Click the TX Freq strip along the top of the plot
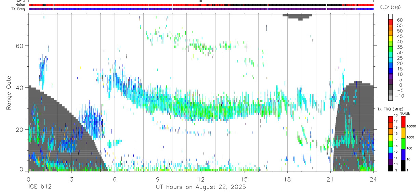The height and width of the screenshot is (194, 420). point(201,9)
